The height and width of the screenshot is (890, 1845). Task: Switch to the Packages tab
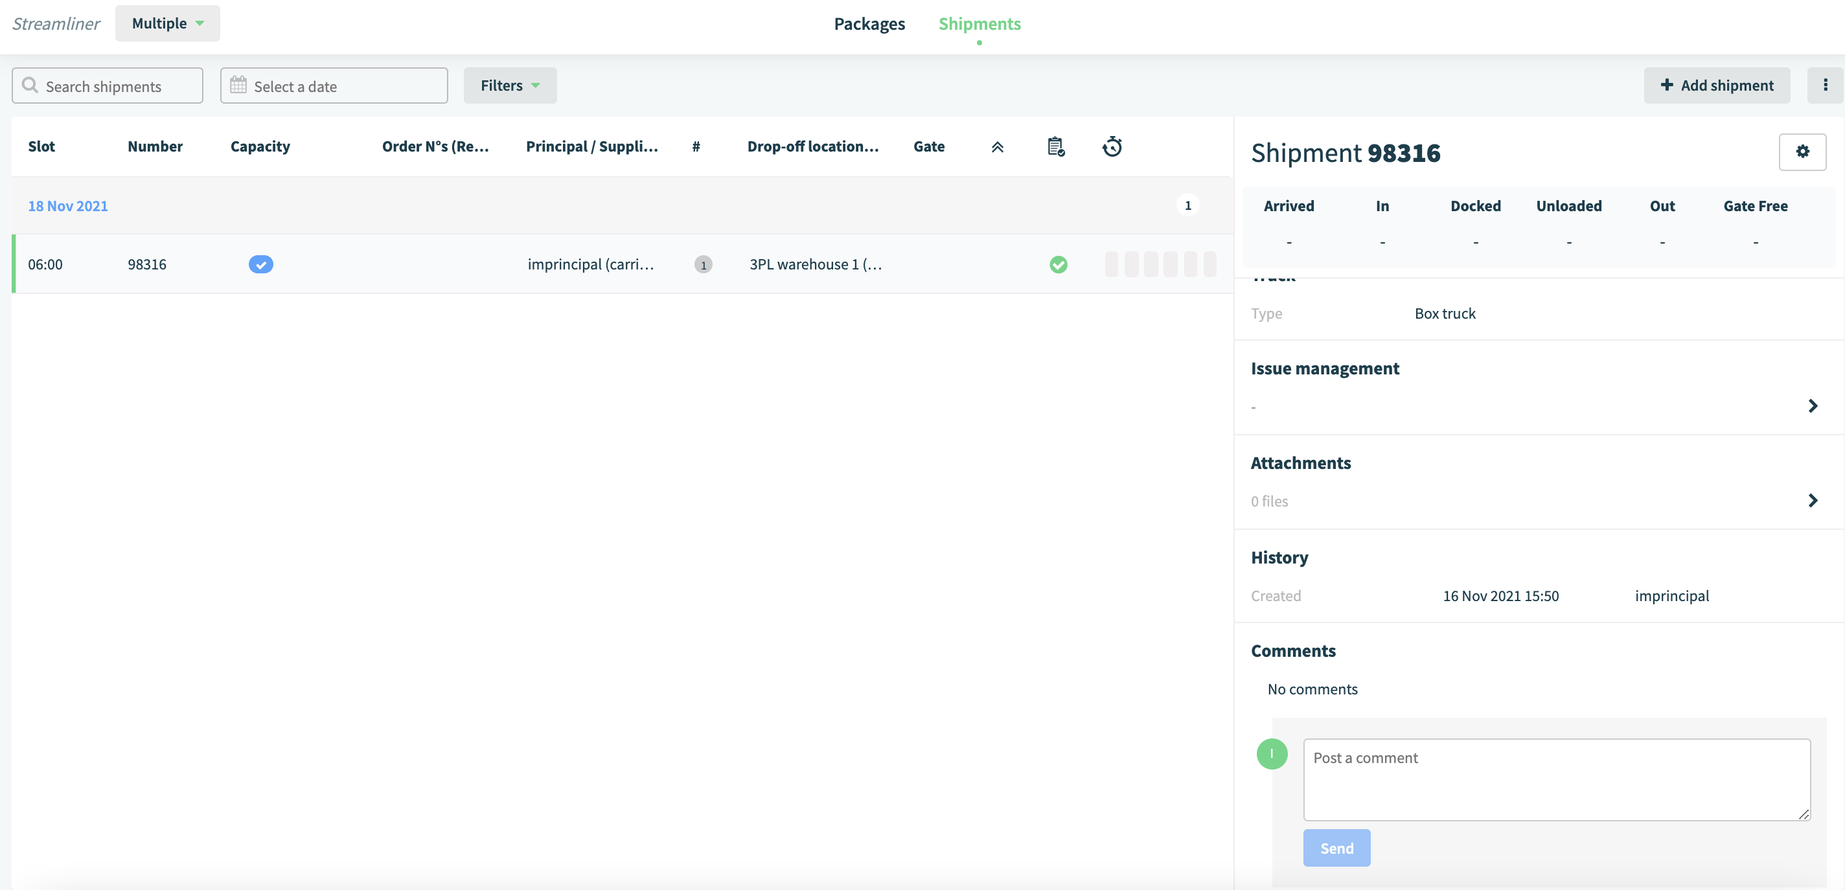point(869,23)
